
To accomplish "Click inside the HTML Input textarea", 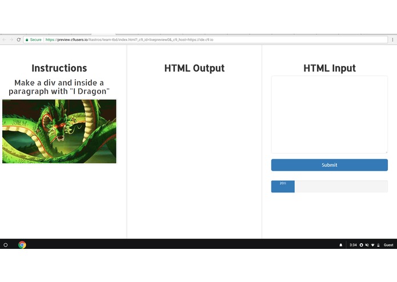I will coord(330,115).
